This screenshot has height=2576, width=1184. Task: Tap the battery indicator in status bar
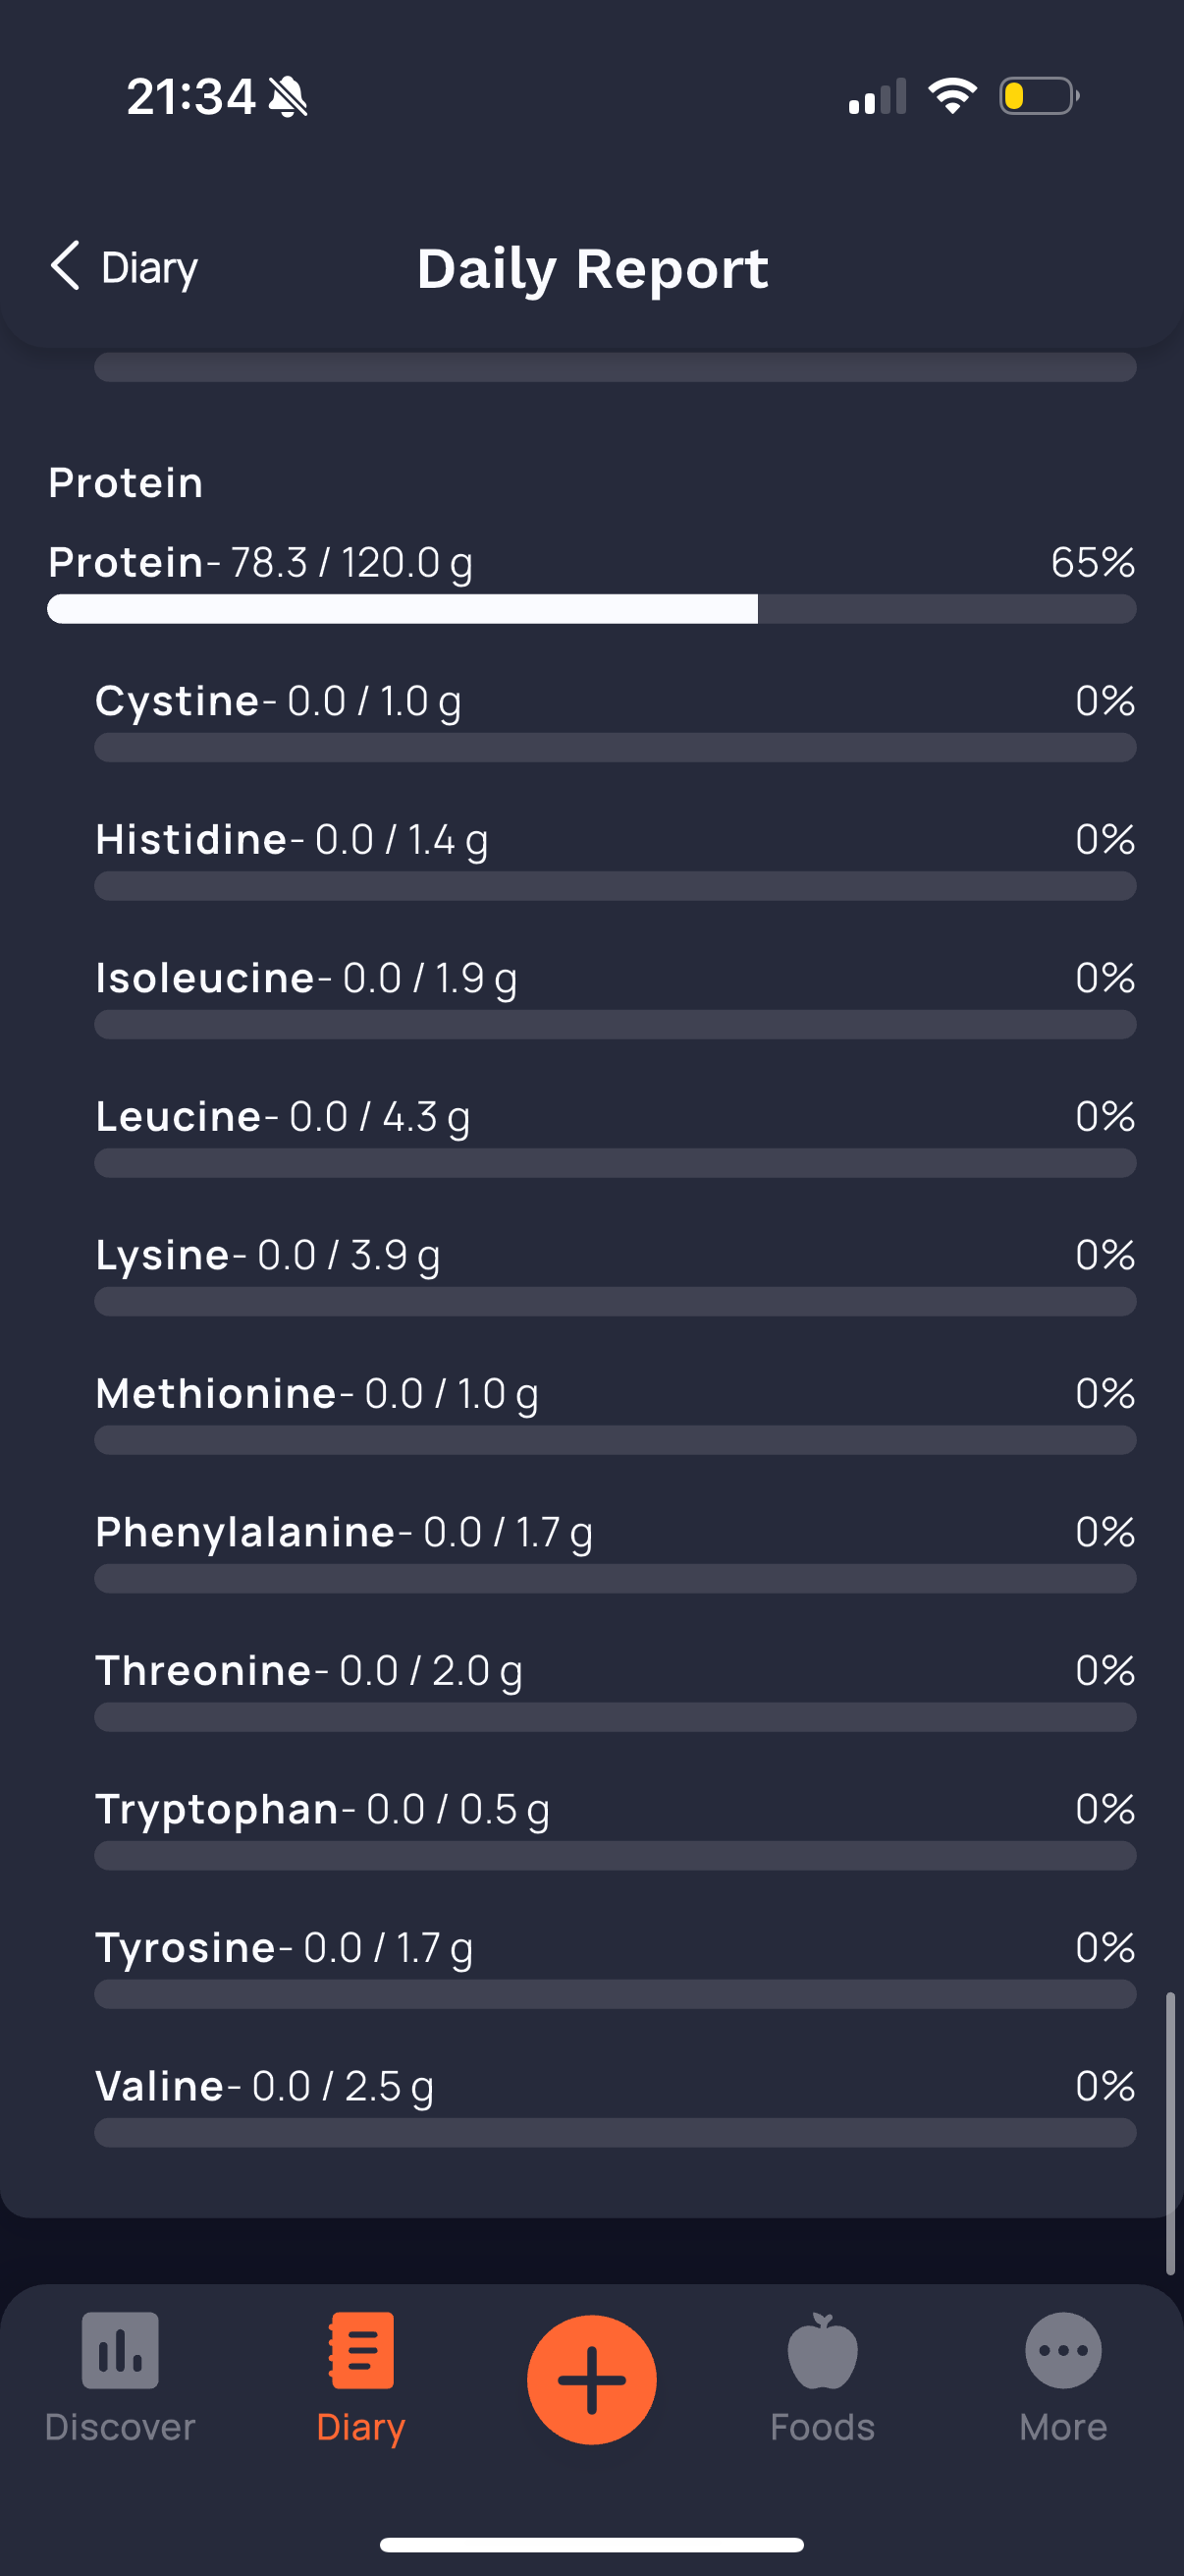tap(1039, 96)
